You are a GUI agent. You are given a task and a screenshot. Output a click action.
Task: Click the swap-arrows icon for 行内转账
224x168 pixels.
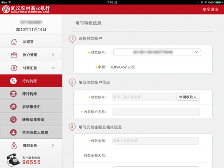pyautogui.click(x=14, y=81)
